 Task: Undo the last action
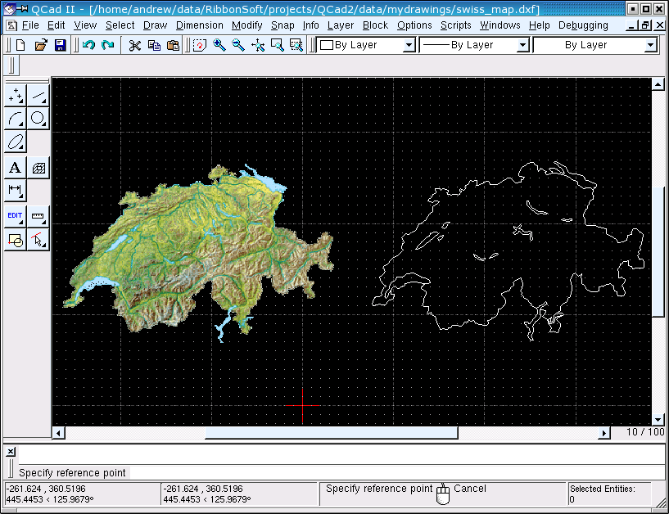pyautogui.click(x=88, y=45)
